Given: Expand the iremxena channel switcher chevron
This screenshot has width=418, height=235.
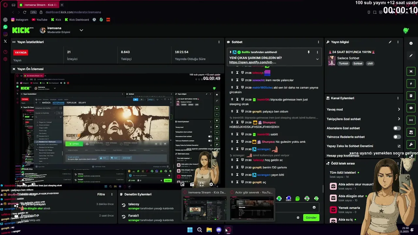Looking at the screenshot, I should click(81, 30).
